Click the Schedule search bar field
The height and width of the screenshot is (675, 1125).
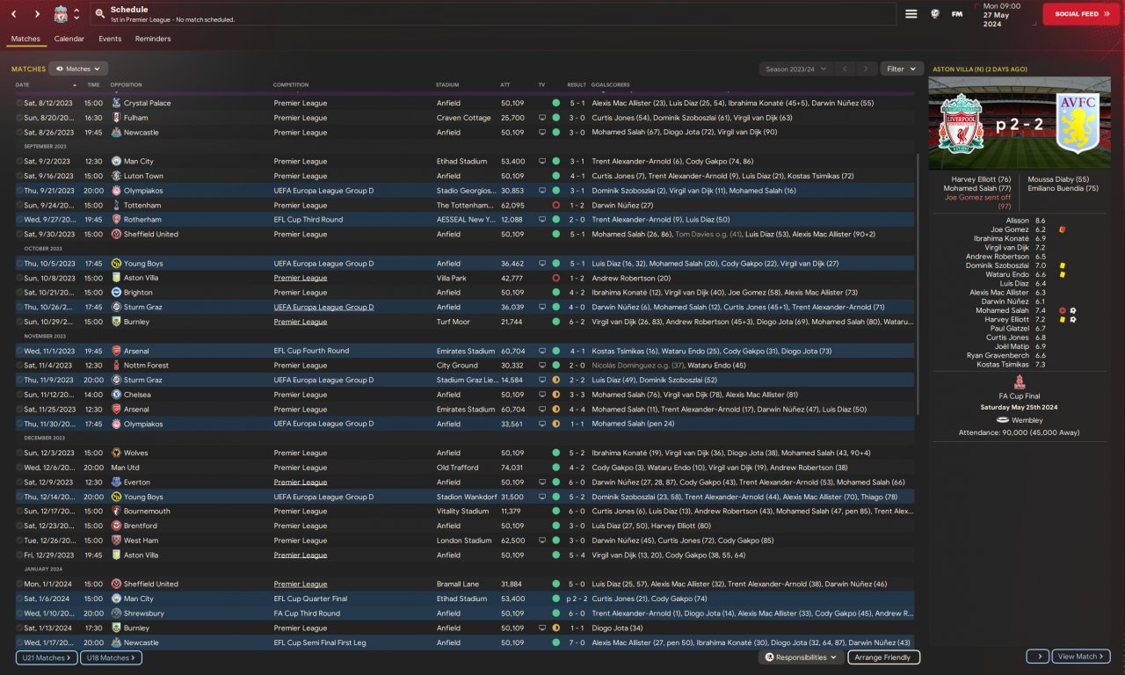click(x=492, y=14)
